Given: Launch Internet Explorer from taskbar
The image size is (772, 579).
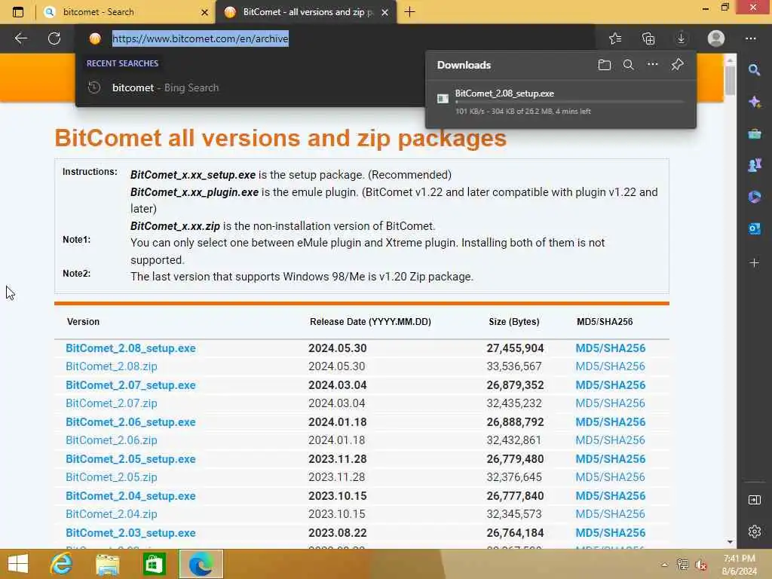Looking at the screenshot, I should [x=62, y=564].
